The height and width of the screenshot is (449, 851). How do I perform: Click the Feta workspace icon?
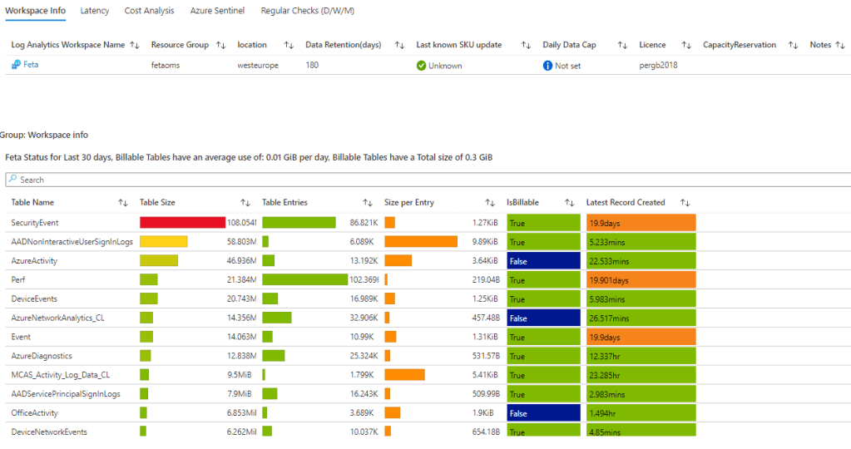tap(16, 65)
